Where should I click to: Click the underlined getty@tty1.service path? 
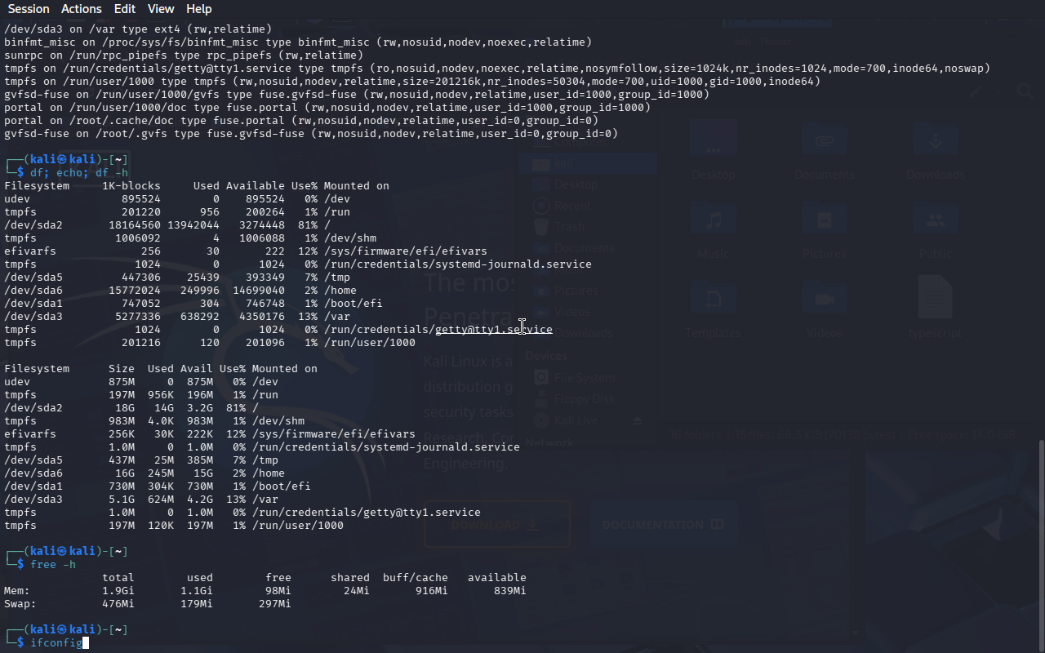coord(493,330)
